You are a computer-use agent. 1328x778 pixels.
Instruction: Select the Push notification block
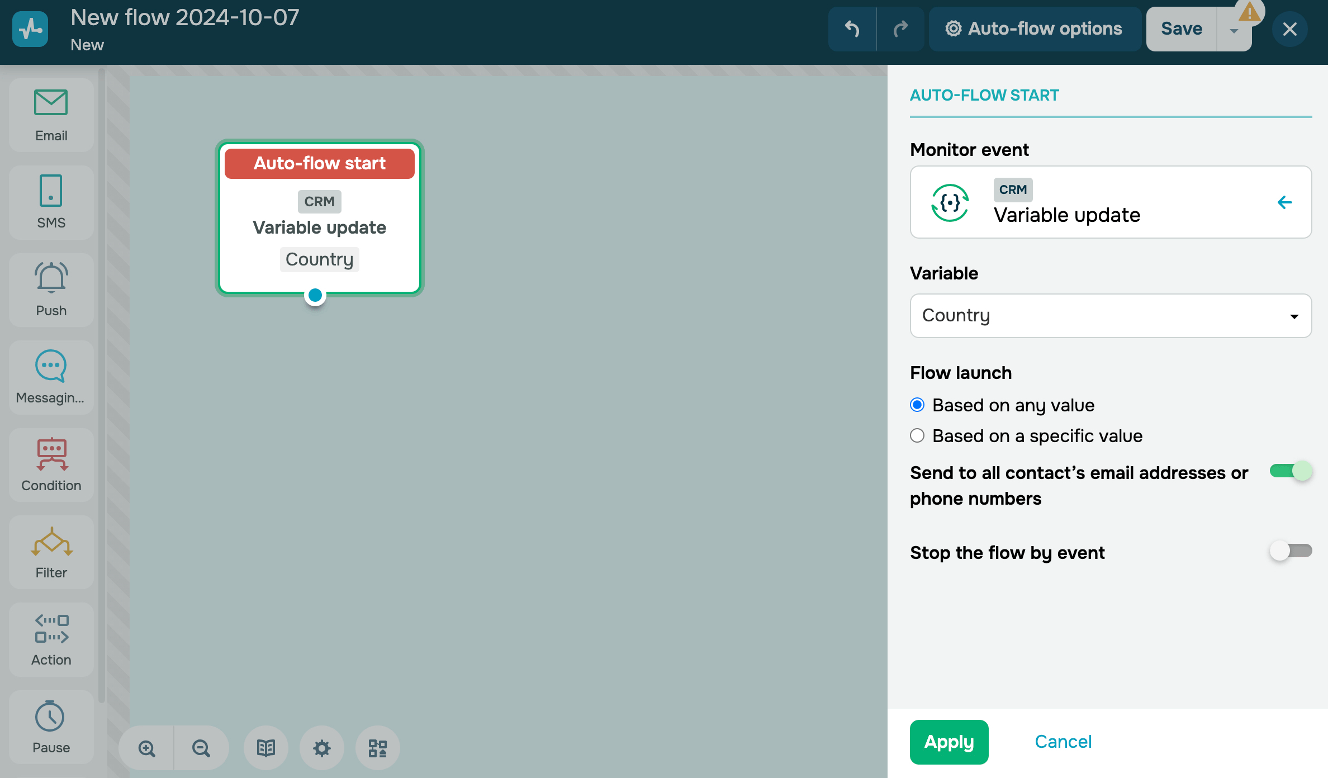pos(51,290)
